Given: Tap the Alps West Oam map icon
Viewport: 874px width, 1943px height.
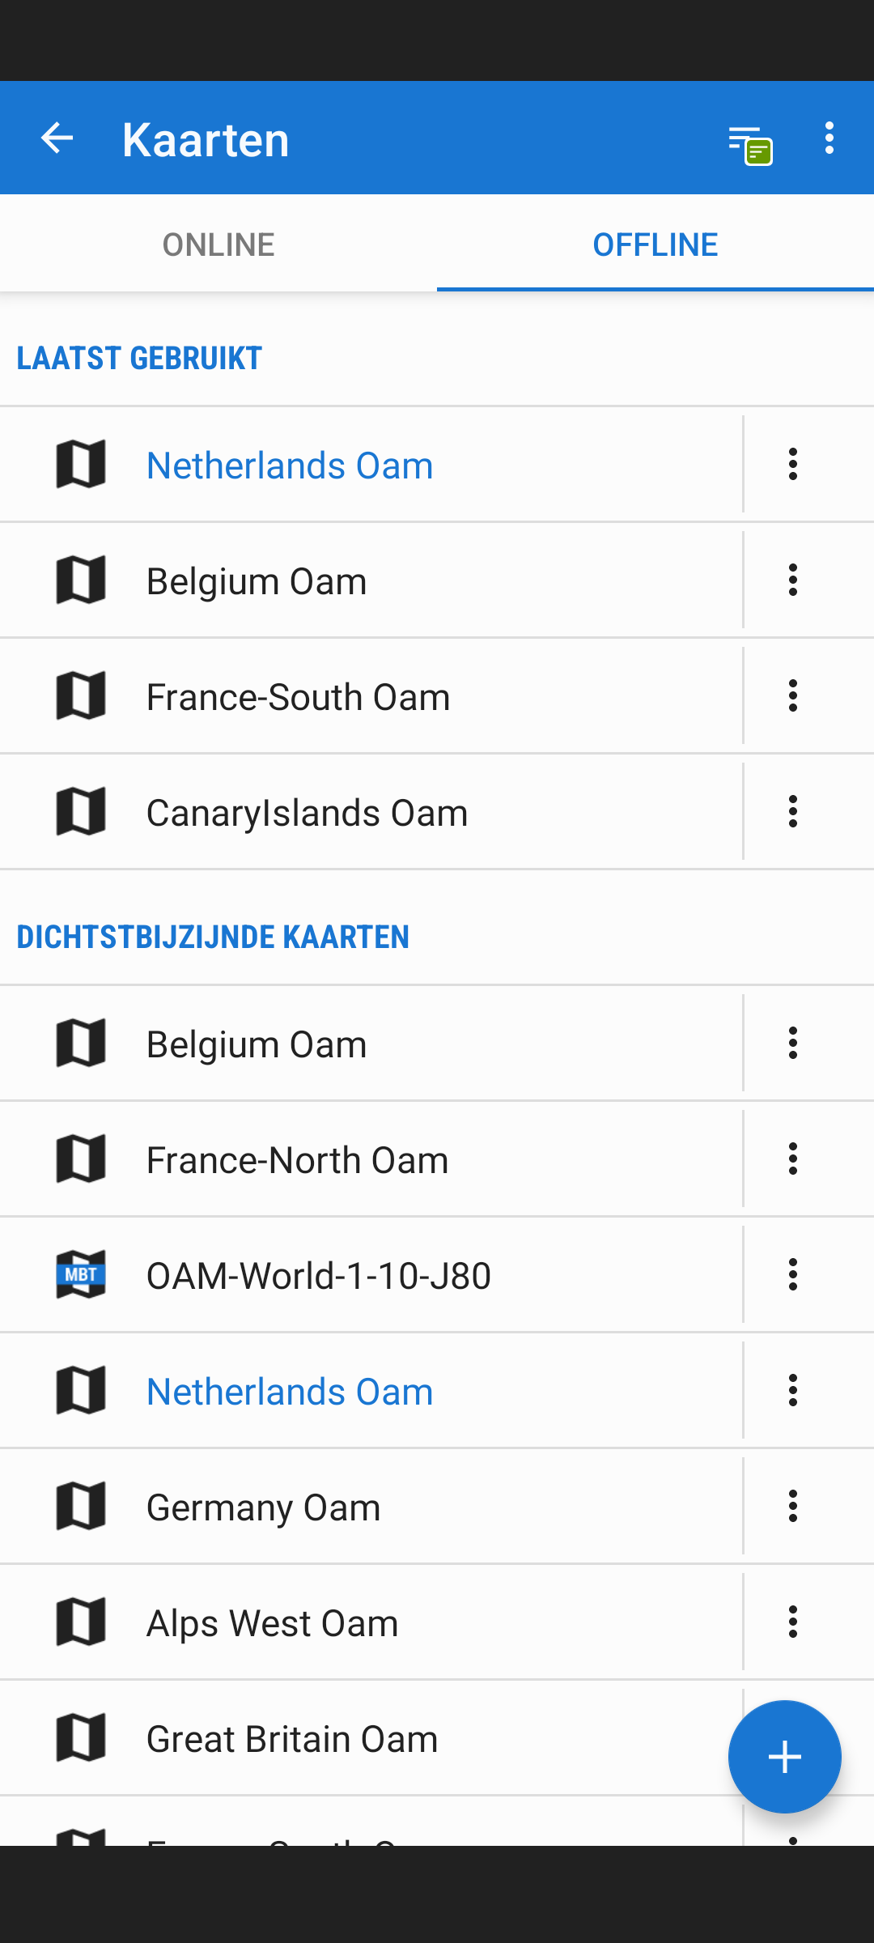Looking at the screenshot, I should pyautogui.click(x=81, y=1622).
